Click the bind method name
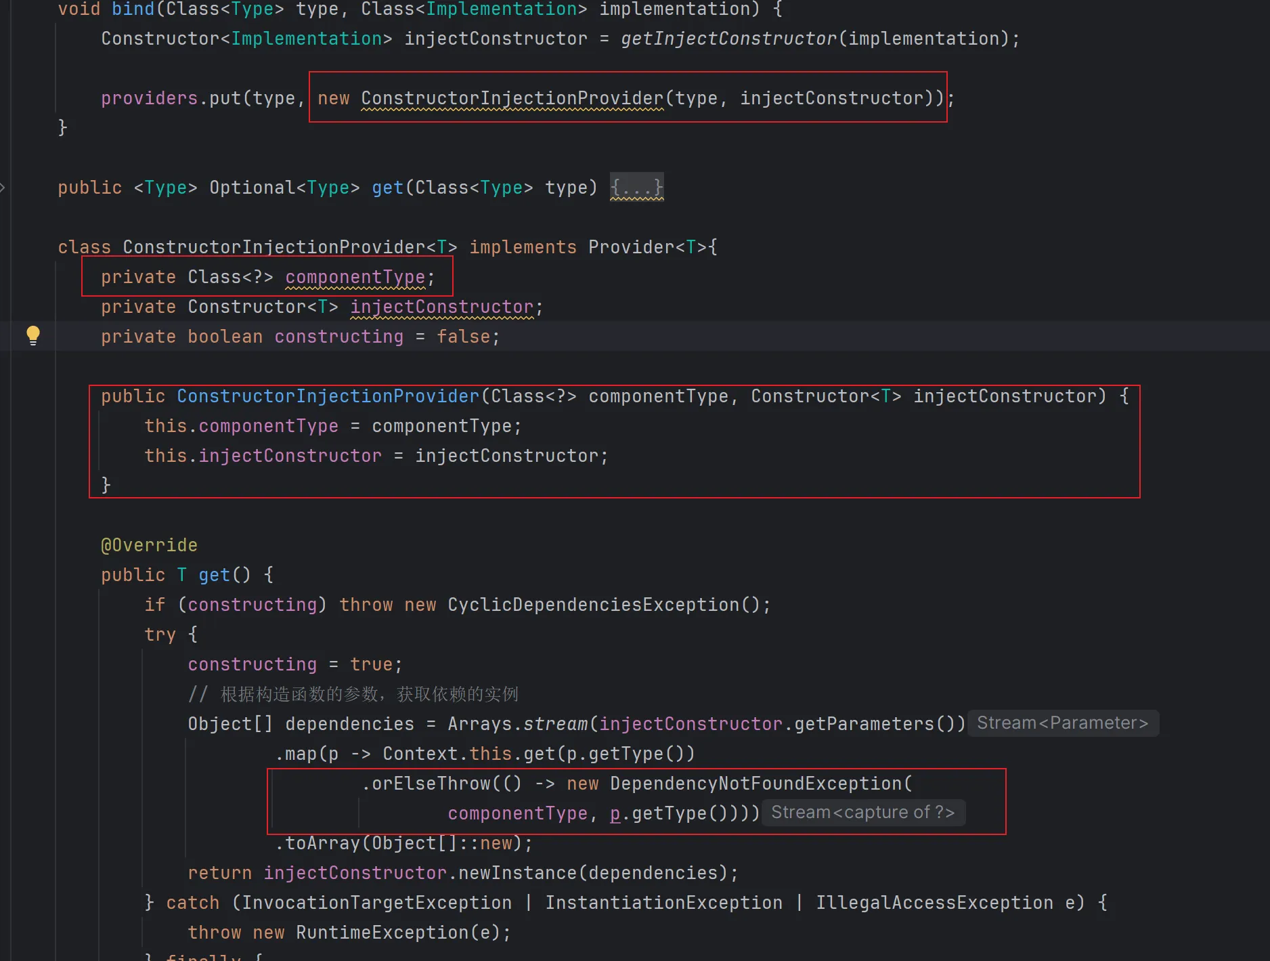Image resolution: width=1270 pixels, height=961 pixels. tap(133, 9)
